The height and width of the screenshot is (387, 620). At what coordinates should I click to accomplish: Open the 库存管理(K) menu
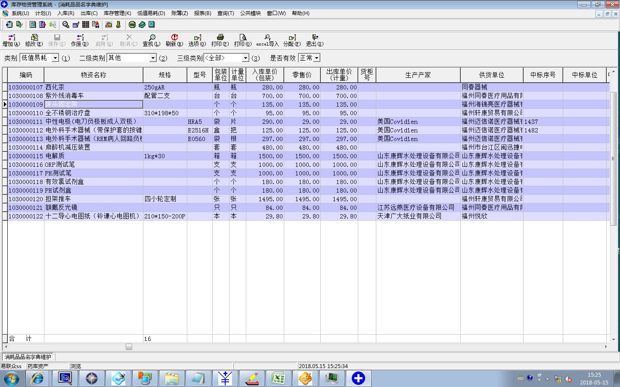click(117, 13)
